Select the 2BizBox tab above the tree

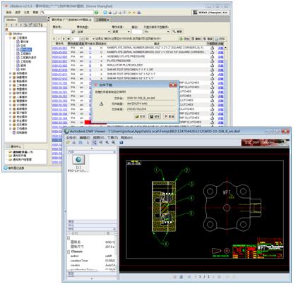[x=11, y=20]
